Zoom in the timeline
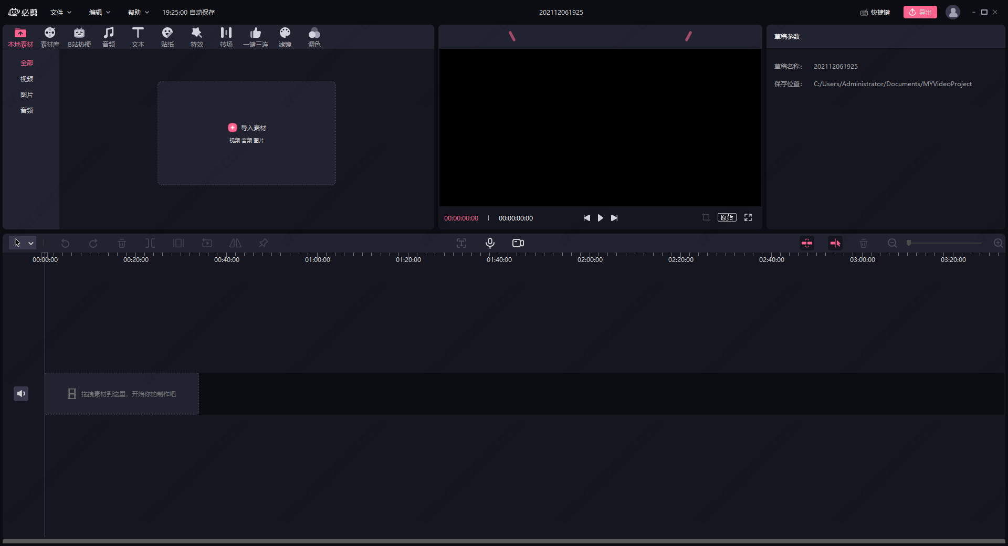The height and width of the screenshot is (546, 1008). 998,243
